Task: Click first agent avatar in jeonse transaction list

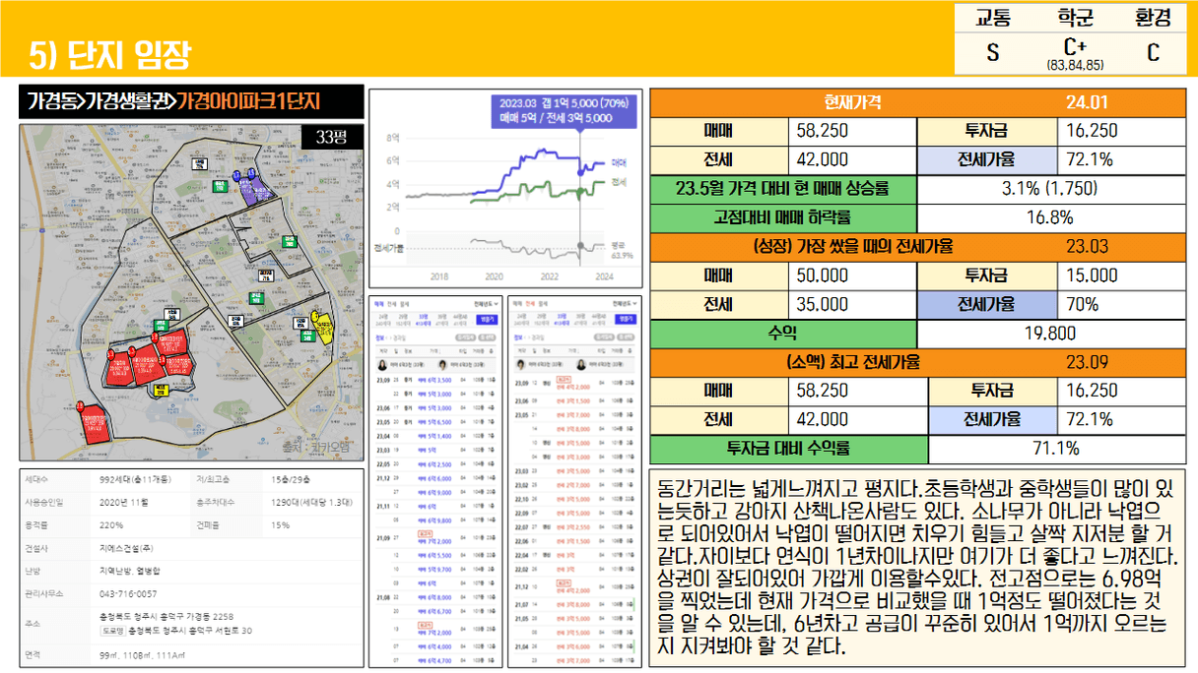Action: click(x=520, y=365)
